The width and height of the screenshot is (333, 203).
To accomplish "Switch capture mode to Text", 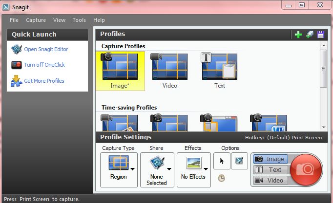I will point(271,169).
